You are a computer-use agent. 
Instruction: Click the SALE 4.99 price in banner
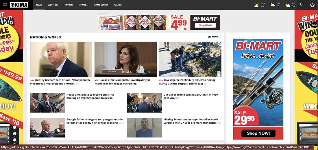[x=179, y=23]
